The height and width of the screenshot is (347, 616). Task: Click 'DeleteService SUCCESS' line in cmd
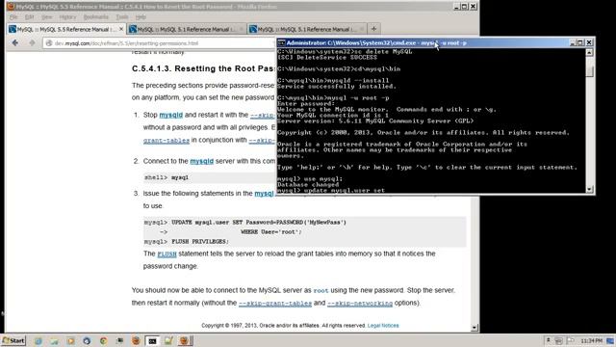pyautogui.click(x=327, y=58)
